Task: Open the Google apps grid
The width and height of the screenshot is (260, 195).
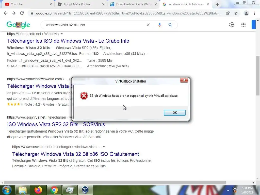Action: click(x=243, y=25)
